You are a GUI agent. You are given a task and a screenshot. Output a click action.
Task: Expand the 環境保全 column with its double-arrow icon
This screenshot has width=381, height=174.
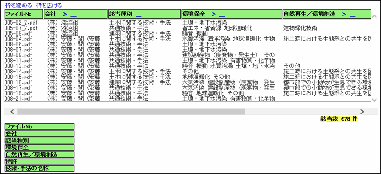pos(214,14)
